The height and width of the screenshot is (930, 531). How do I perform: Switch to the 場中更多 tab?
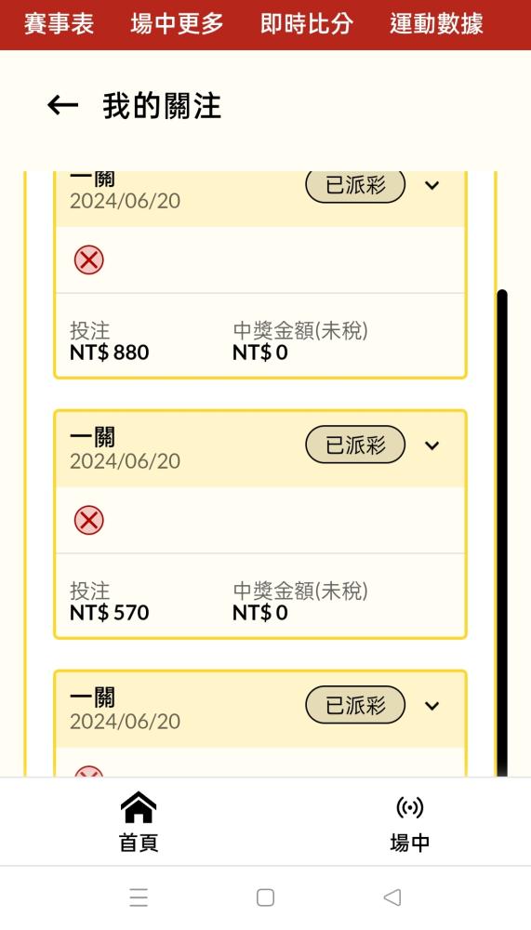[x=177, y=24]
